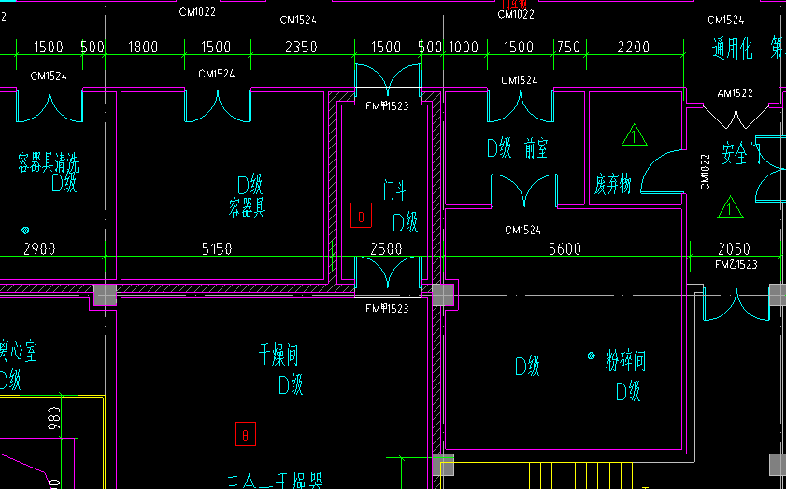The height and width of the screenshot is (489, 786).
Task: Select the 2350 dimension text
Action: coord(301,47)
